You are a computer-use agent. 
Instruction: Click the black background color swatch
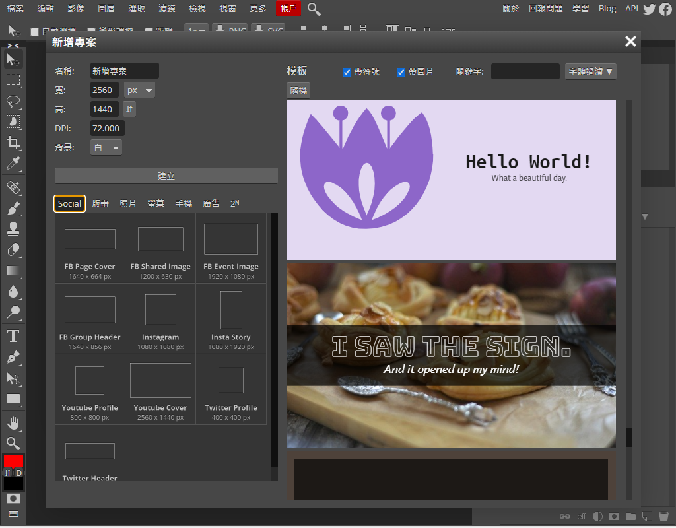click(13, 484)
